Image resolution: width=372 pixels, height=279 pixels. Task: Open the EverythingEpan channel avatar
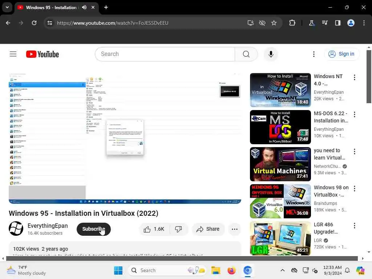[16, 229]
